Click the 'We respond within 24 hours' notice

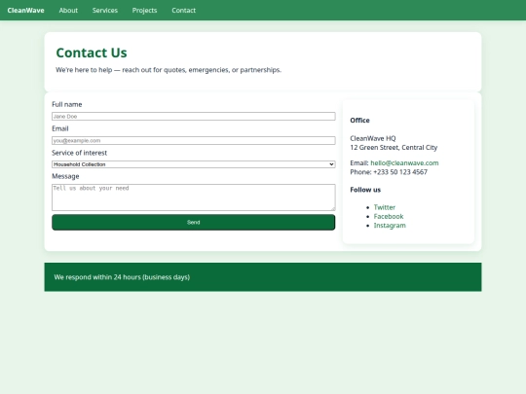[122, 277]
